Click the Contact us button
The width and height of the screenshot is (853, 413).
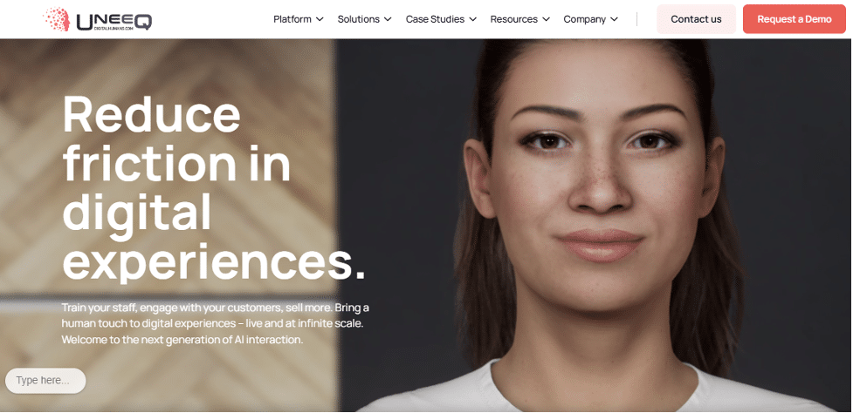tap(696, 19)
